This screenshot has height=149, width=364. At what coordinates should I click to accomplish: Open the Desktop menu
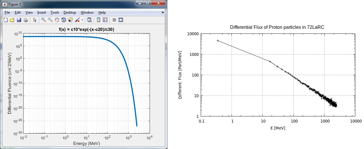pyautogui.click(x=70, y=13)
